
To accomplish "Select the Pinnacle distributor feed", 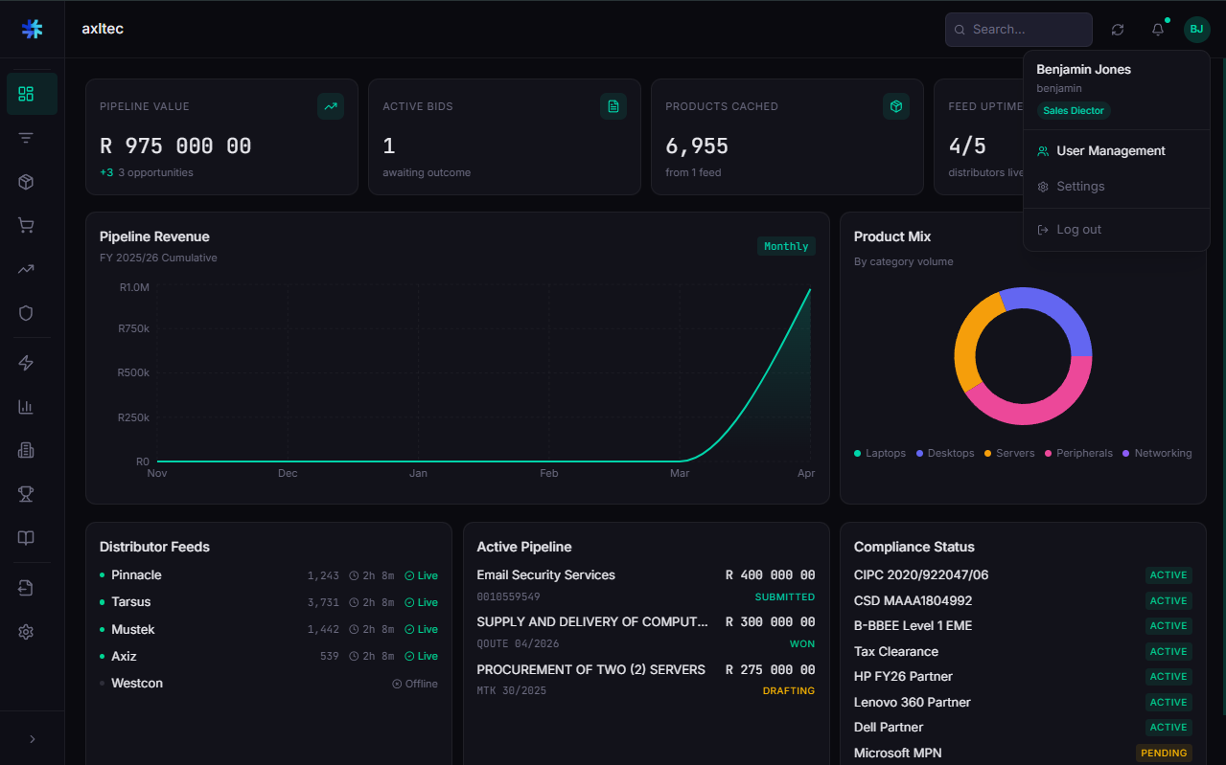I will (x=268, y=575).
